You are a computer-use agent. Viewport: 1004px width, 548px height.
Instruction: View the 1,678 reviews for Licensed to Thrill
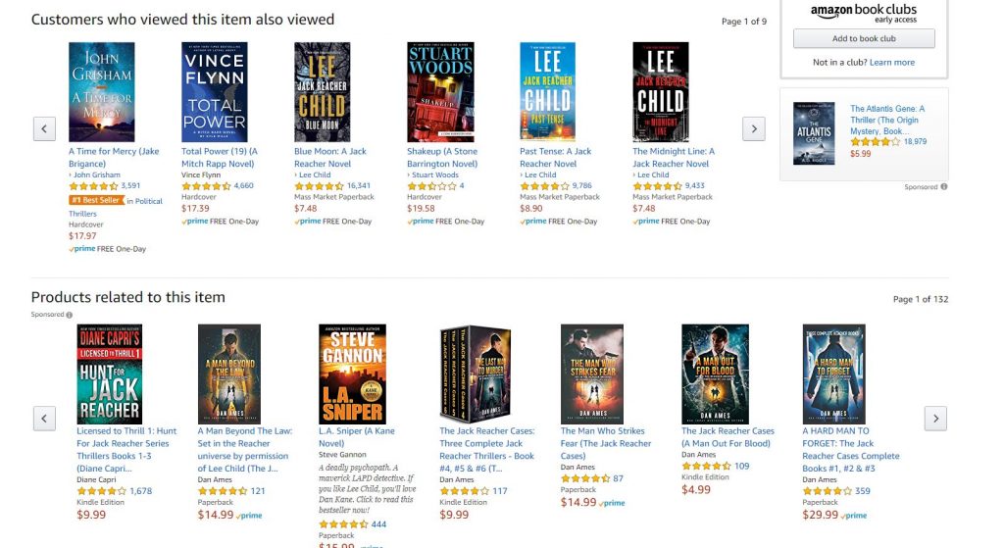pos(141,491)
